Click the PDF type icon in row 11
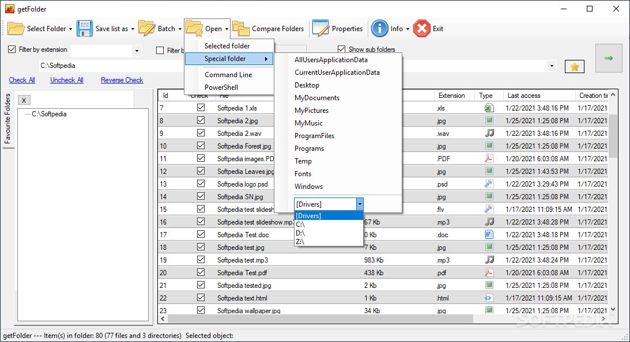The width and height of the screenshot is (630, 342). [x=489, y=158]
